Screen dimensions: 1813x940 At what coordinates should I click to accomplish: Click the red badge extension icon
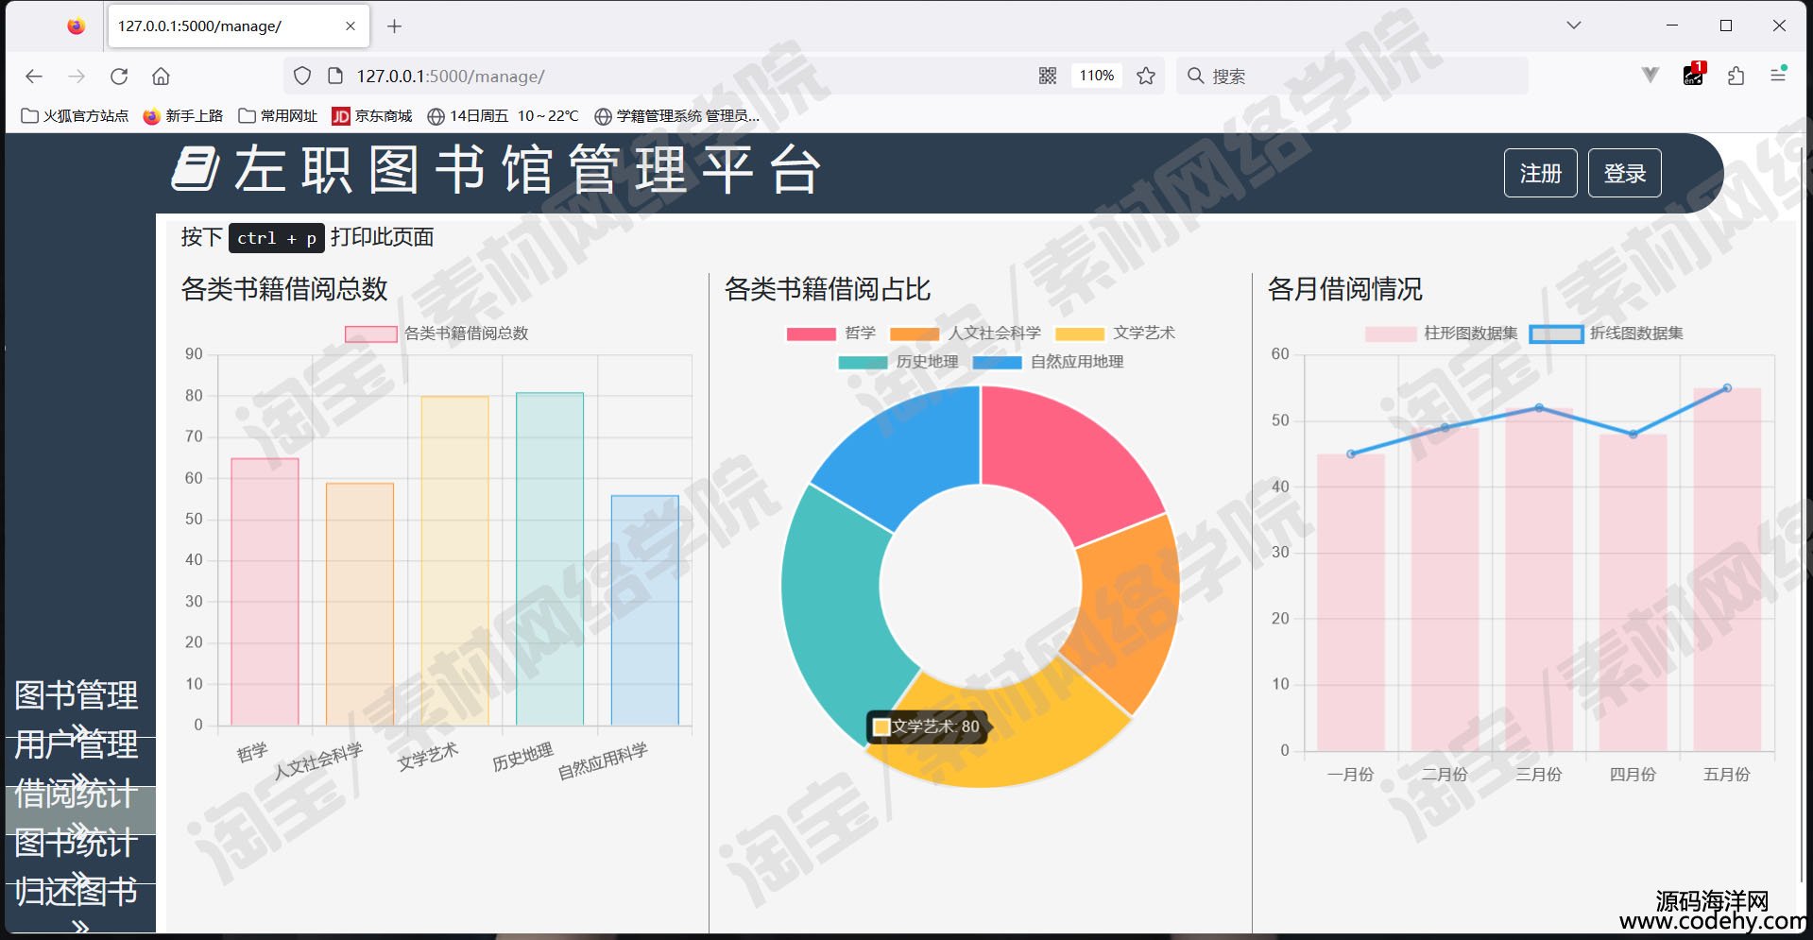[x=1694, y=74]
